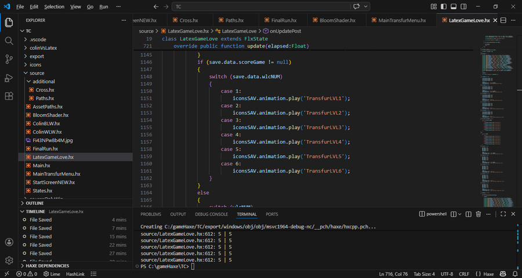Viewport: 522px width, 278px height.
Task: Open the Run and Debug view
Action: [9, 78]
